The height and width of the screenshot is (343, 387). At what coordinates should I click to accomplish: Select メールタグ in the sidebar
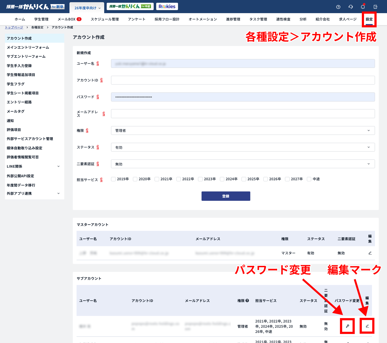16,111
